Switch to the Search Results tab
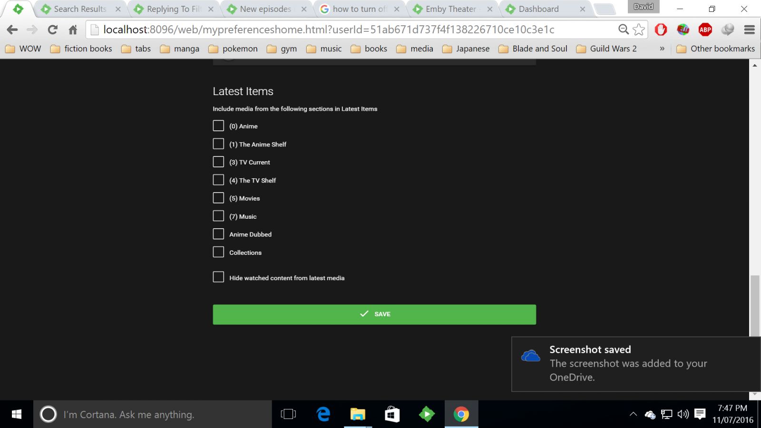Viewport: 761px width, 428px height. click(x=80, y=9)
